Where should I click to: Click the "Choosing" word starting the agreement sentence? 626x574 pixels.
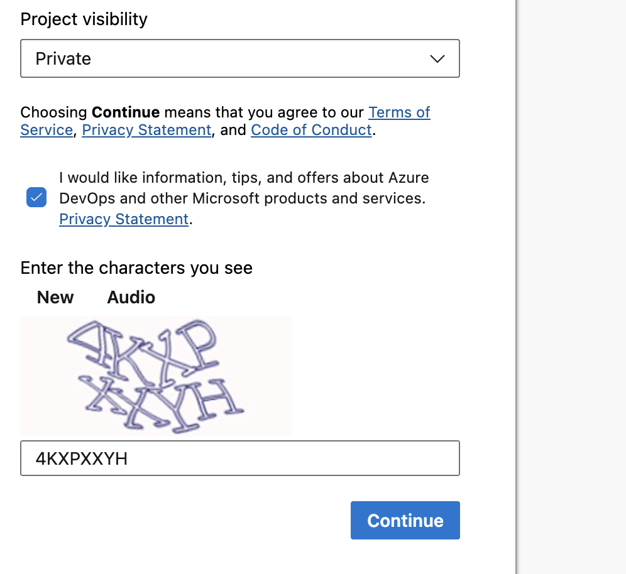tap(53, 112)
